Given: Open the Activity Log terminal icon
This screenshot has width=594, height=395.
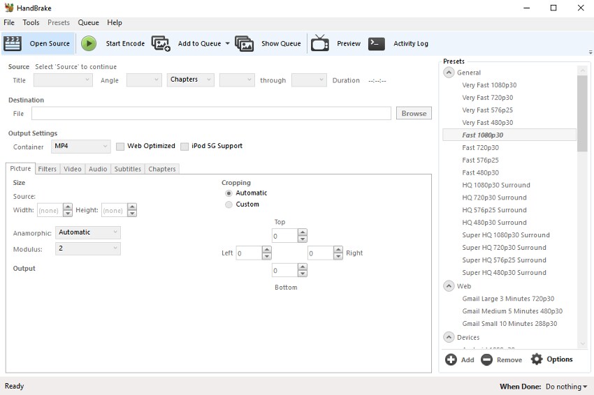Looking at the screenshot, I should coord(377,43).
